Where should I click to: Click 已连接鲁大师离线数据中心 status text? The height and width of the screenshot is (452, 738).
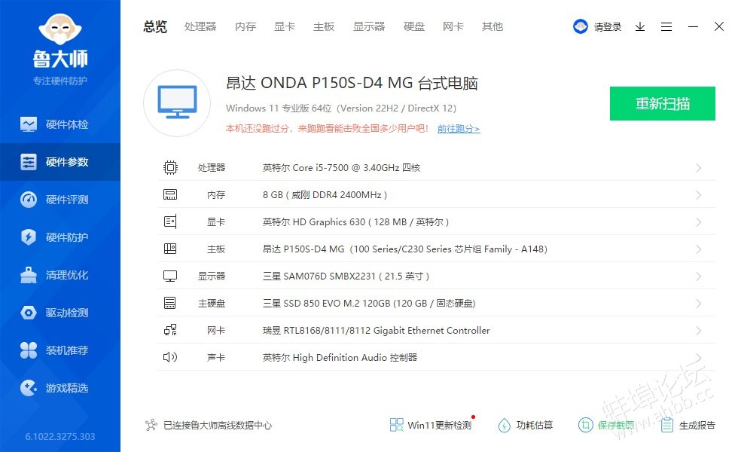point(218,425)
